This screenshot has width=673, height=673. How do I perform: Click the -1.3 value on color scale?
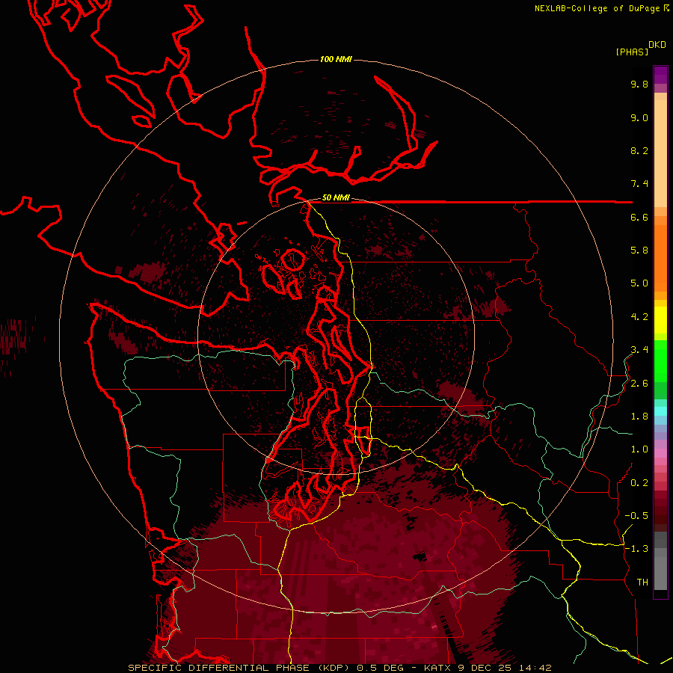[636, 549]
